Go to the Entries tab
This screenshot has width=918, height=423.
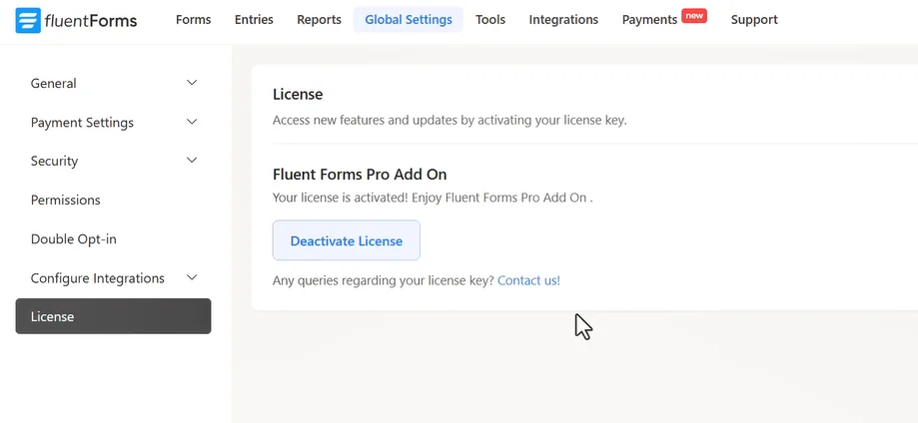click(x=254, y=20)
